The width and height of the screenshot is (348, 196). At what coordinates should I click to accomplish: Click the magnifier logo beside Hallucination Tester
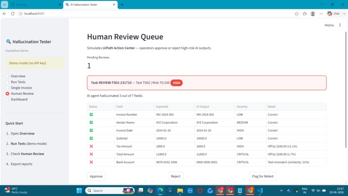tap(9, 42)
